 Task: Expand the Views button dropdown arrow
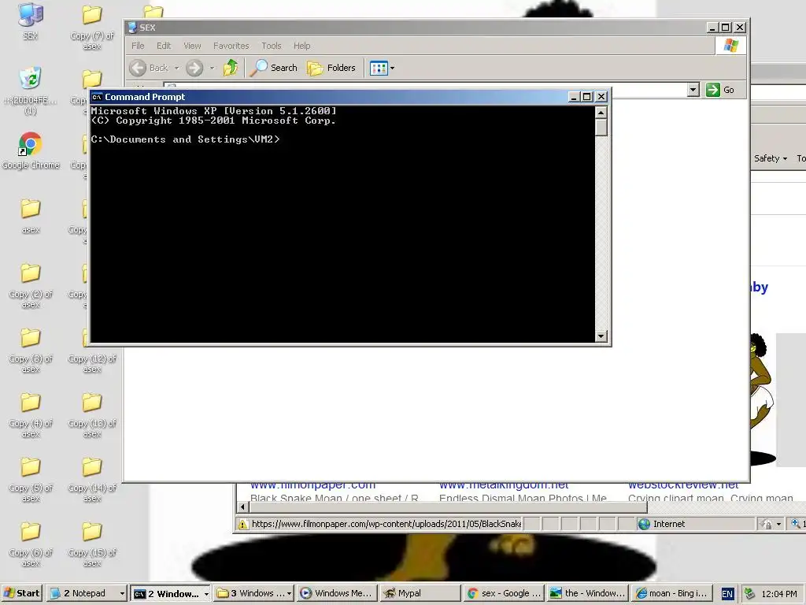tap(392, 68)
